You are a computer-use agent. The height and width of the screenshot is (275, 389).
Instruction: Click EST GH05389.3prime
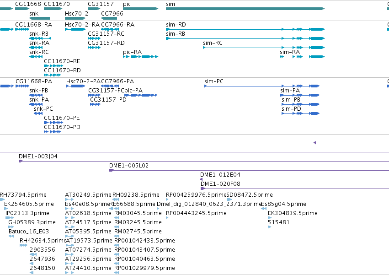(x=11, y=227)
